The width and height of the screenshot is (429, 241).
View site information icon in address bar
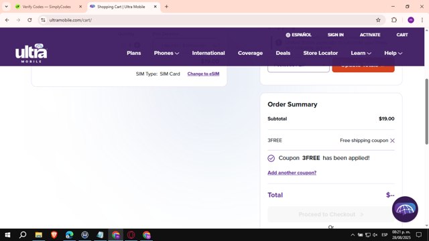(x=43, y=20)
